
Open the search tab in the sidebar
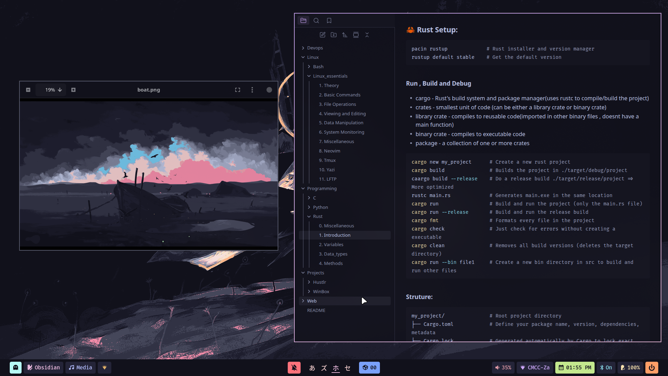point(316,21)
